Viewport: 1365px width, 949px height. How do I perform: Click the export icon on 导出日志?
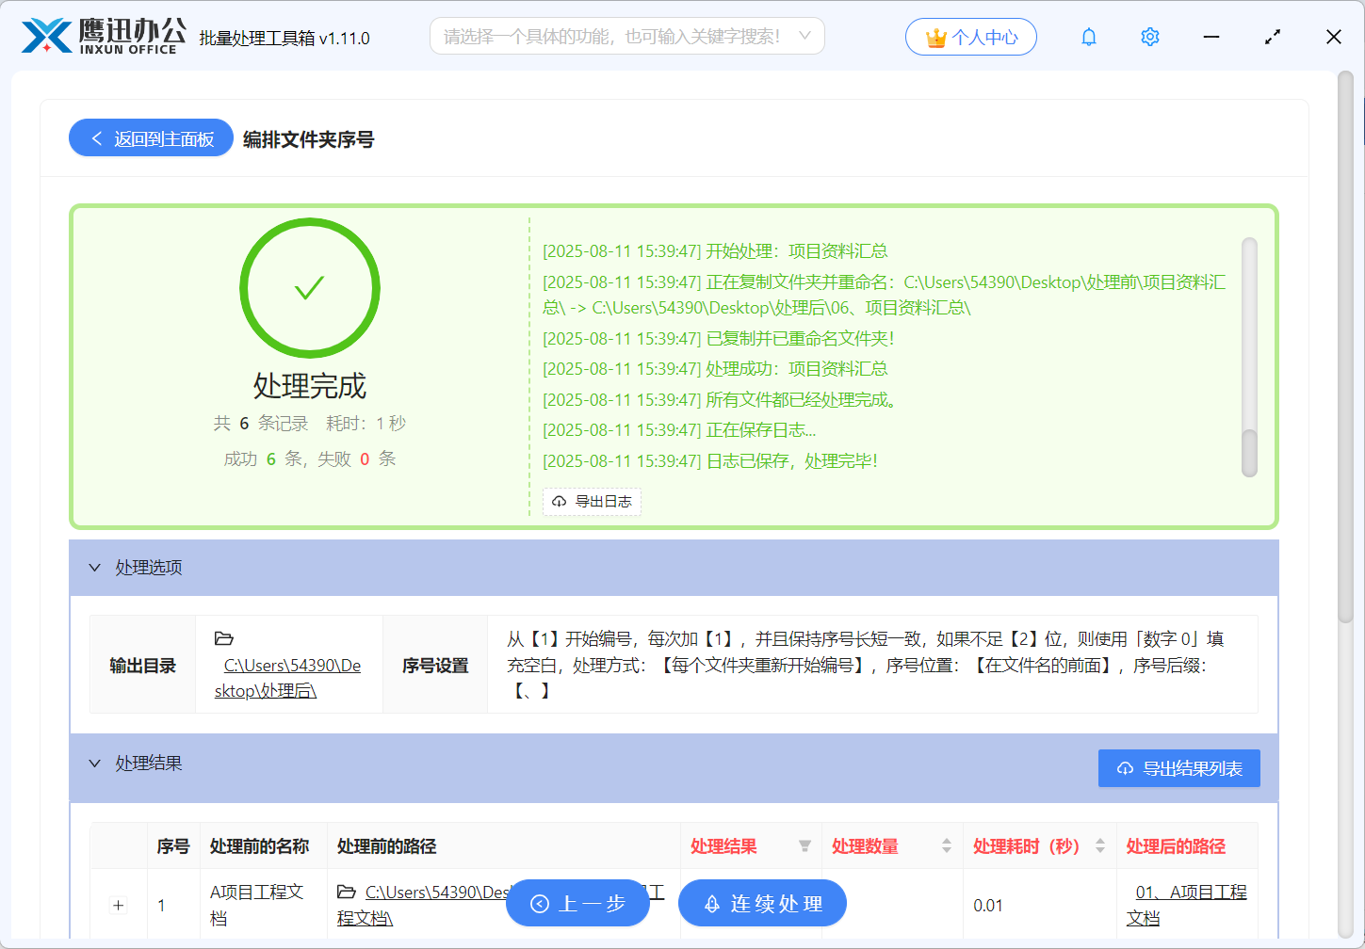[x=560, y=502]
